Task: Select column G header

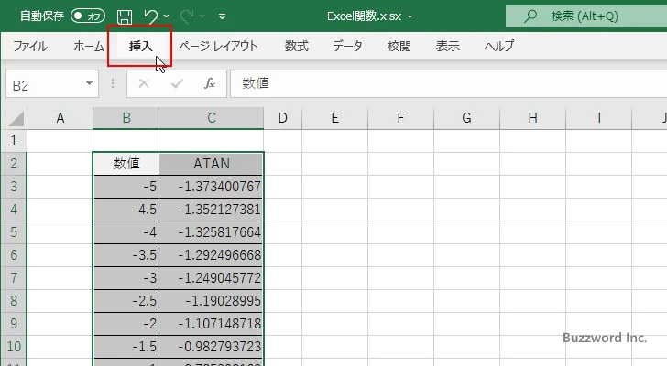Action: 466,118
